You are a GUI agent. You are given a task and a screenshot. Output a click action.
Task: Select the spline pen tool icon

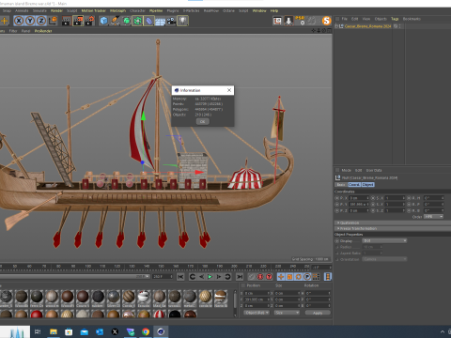[115, 21]
